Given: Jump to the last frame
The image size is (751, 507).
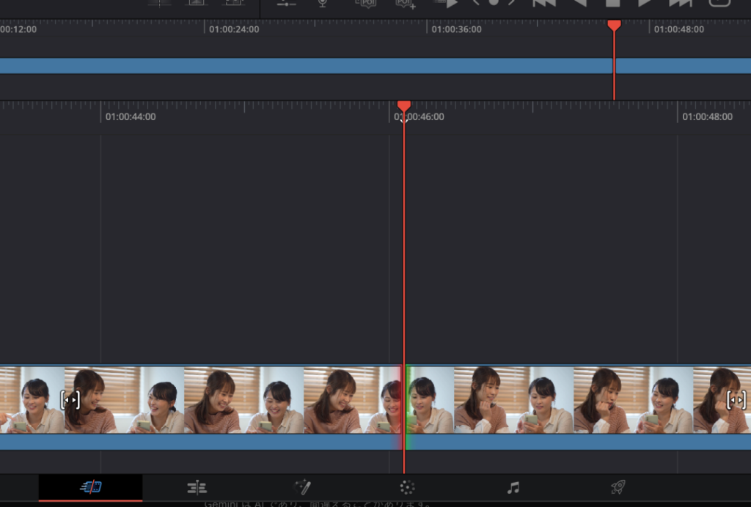Looking at the screenshot, I should point(681,3).
